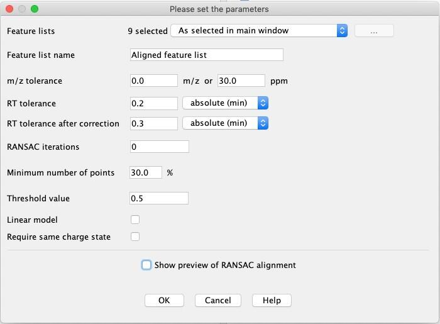Click the Cancel button

point(218,300)
